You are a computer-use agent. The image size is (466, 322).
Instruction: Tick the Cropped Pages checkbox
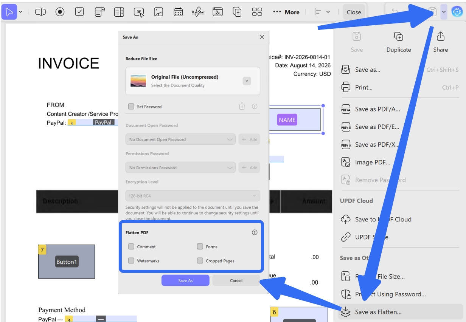(x=200, y=261)
